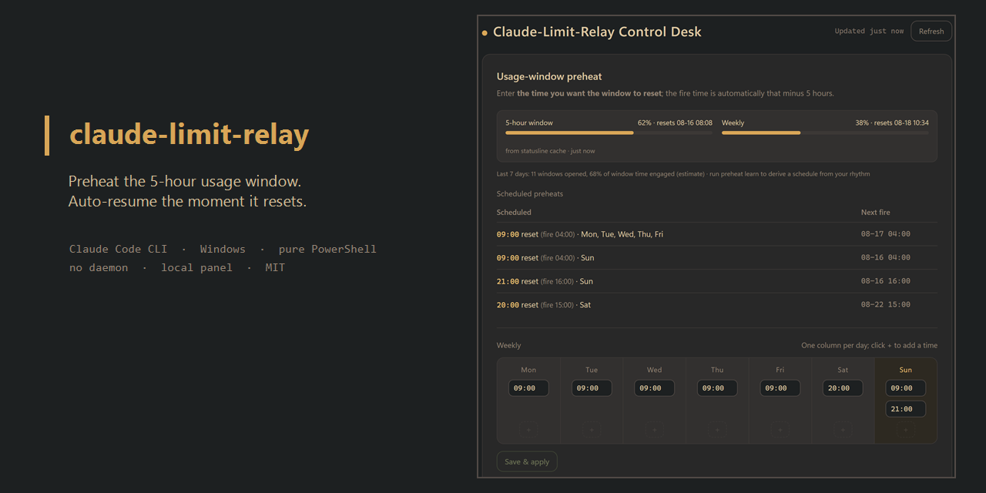Screen dimensions: 986x493
Task: Select the Sun 09:00 time field
Action: point(906,388)
